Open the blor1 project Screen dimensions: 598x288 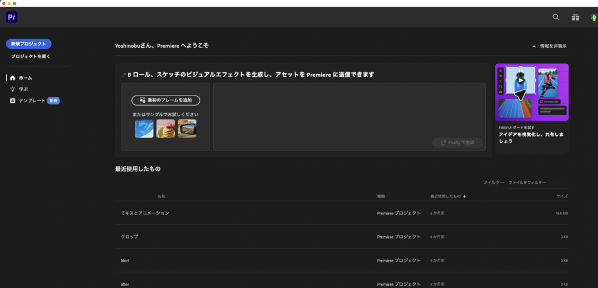click(125, 261)
